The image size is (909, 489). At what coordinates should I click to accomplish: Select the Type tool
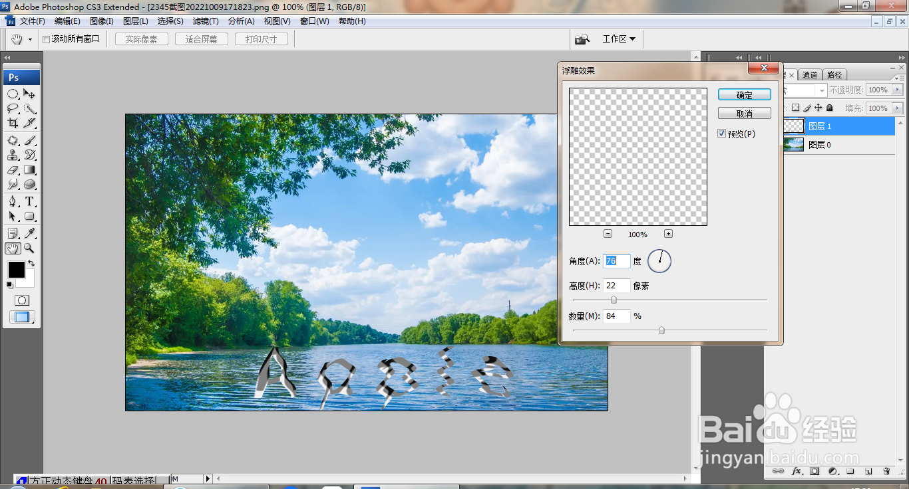pyautogui.click(x=30, y=201)
